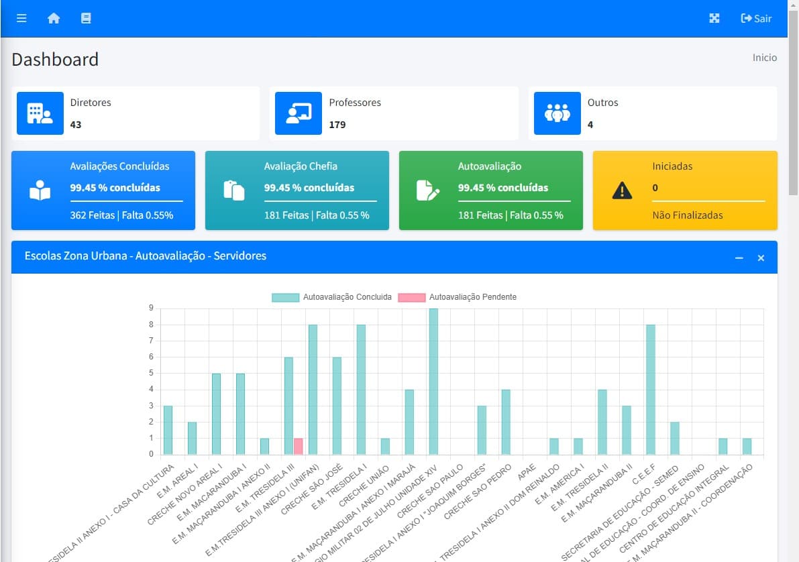Toggle Autoavaliação Concluida legend series
The image size is (799, 562).
pyautogui.click(x=332, y=297)
